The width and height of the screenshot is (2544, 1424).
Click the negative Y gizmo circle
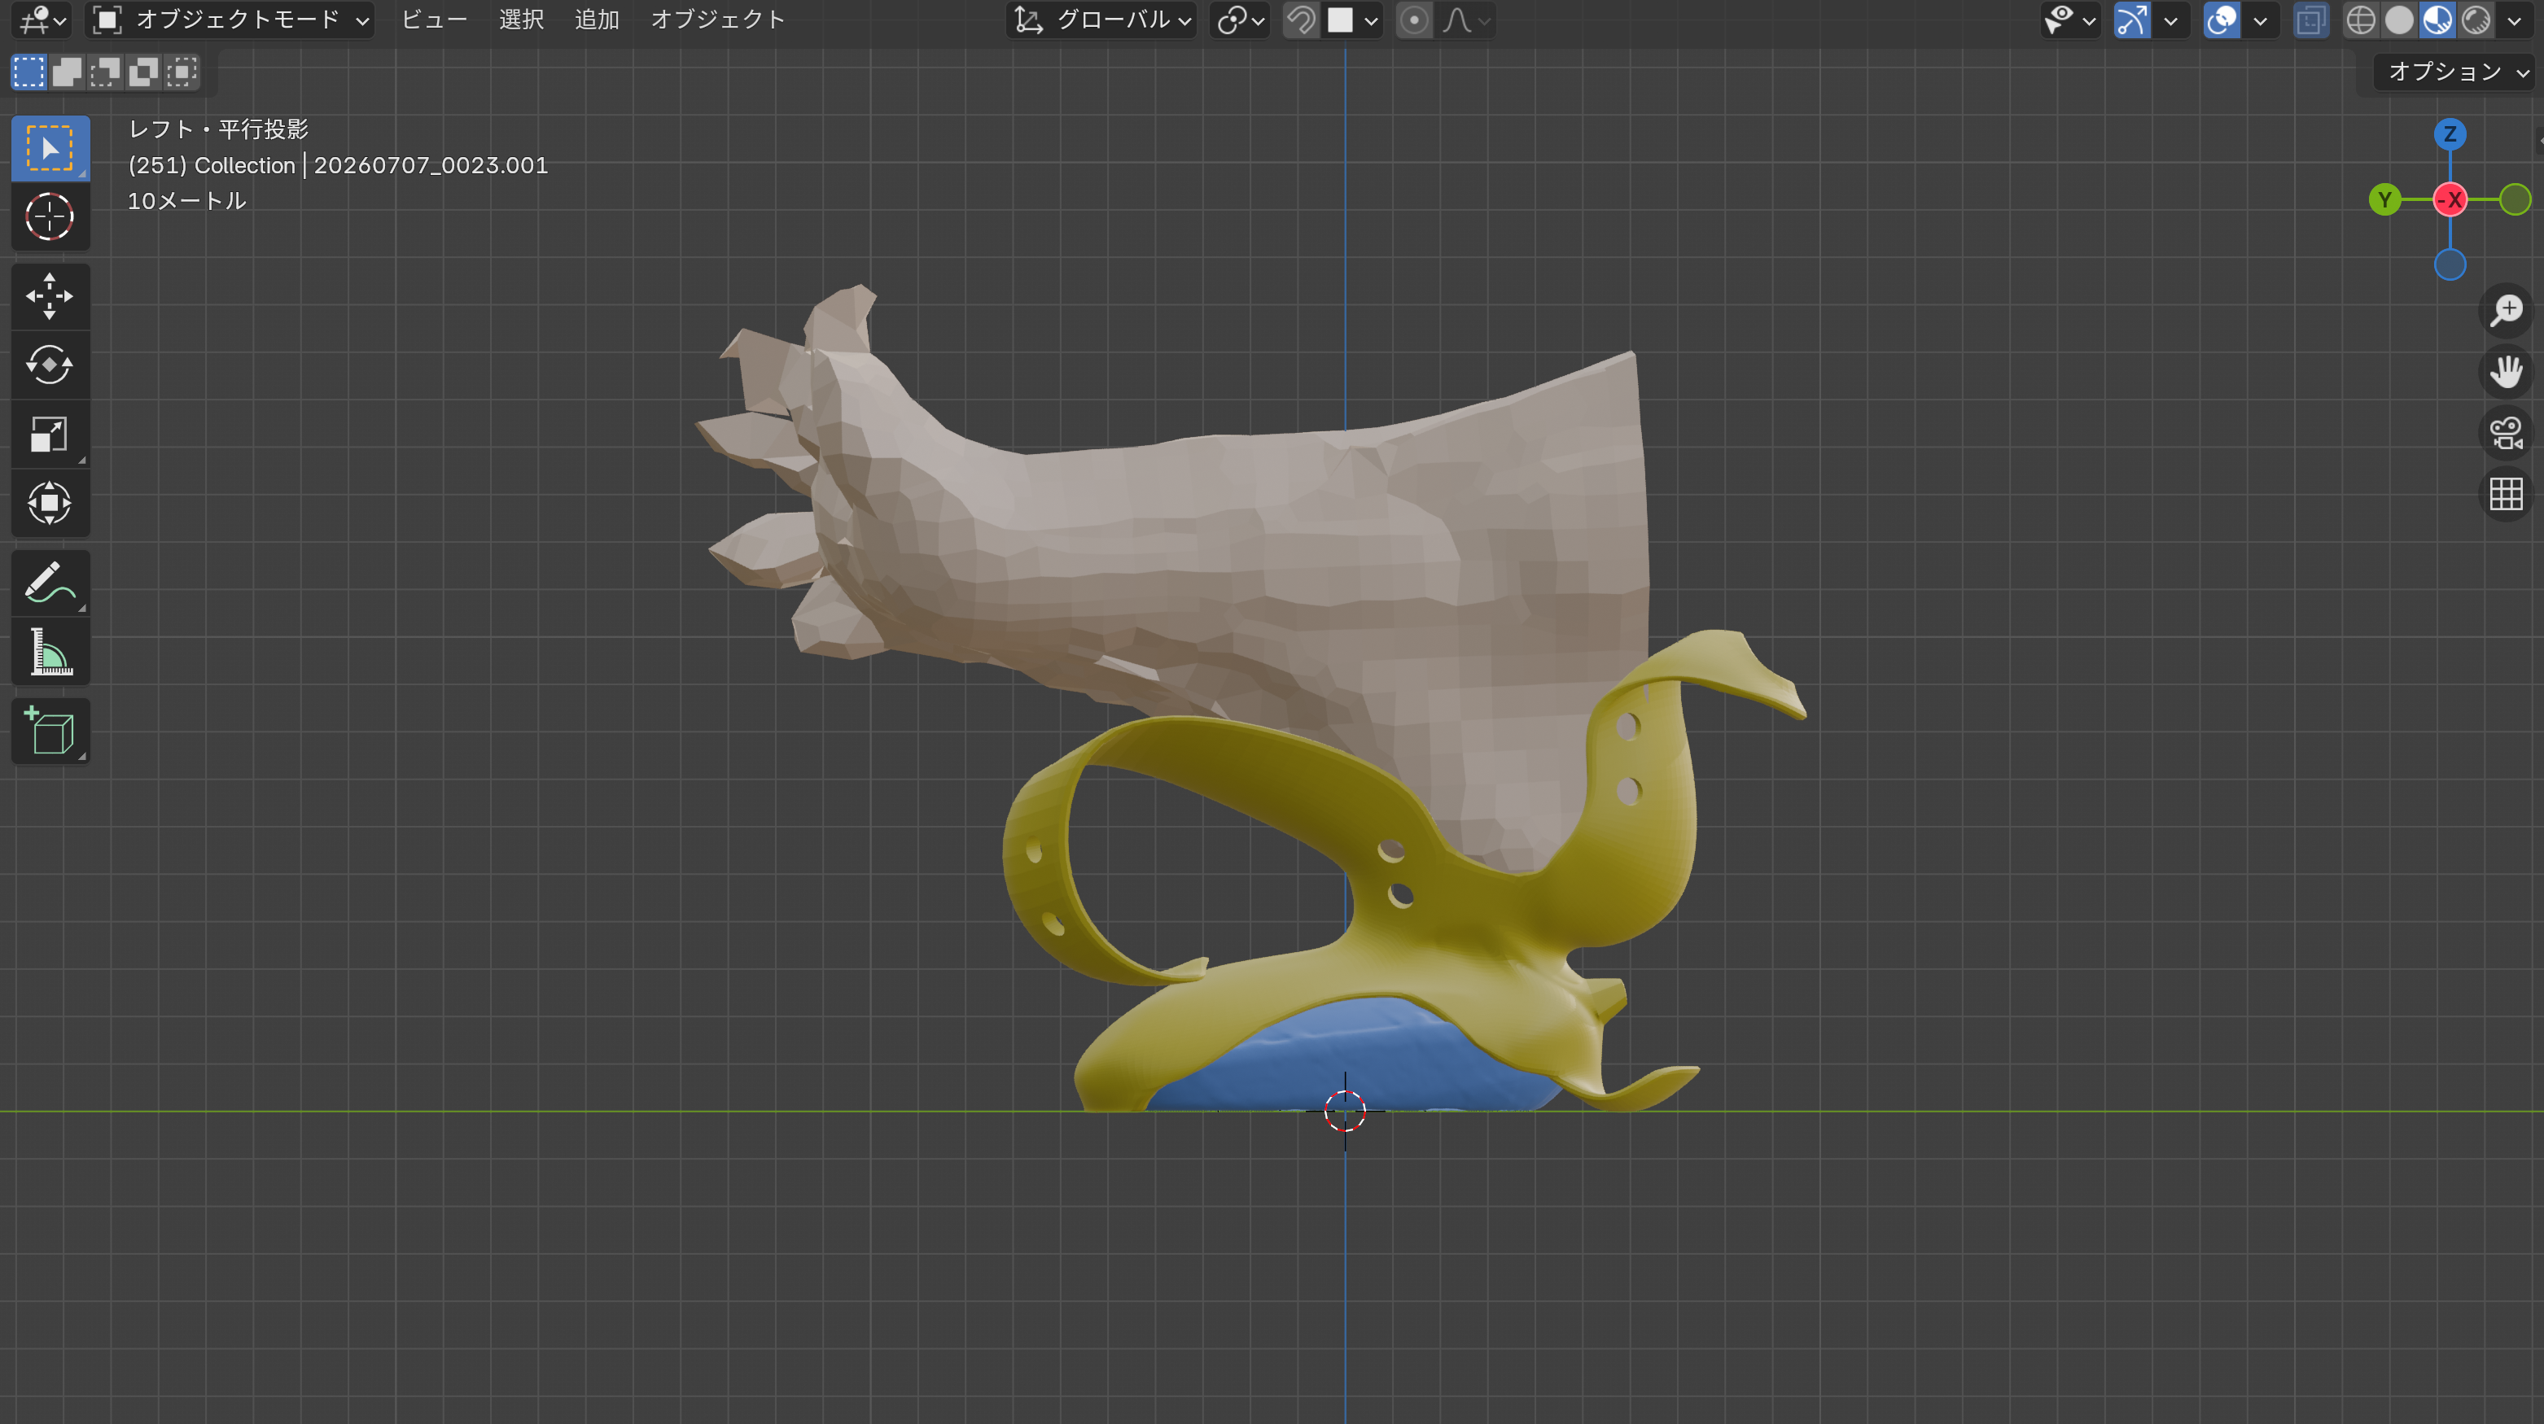pyautogui.click(x=2516, y=200)
